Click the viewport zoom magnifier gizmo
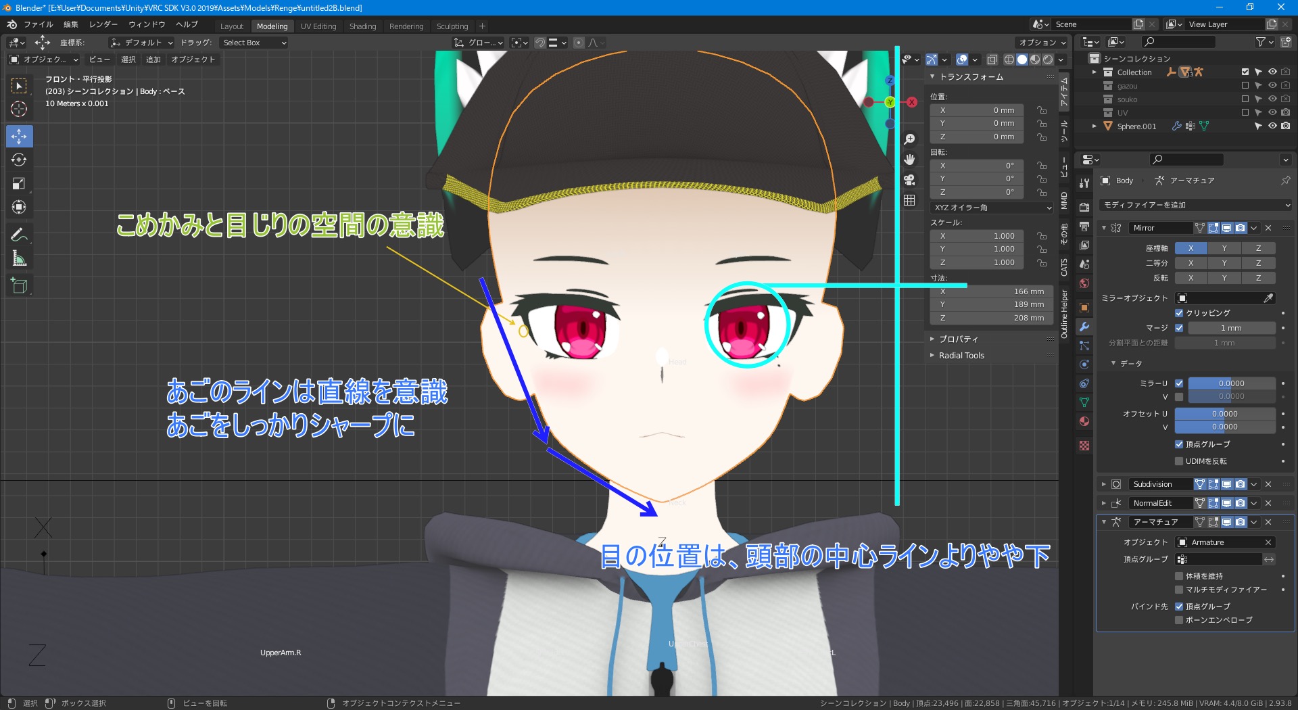The width and height of the screenshot is (1298, 710). point(909,139)
